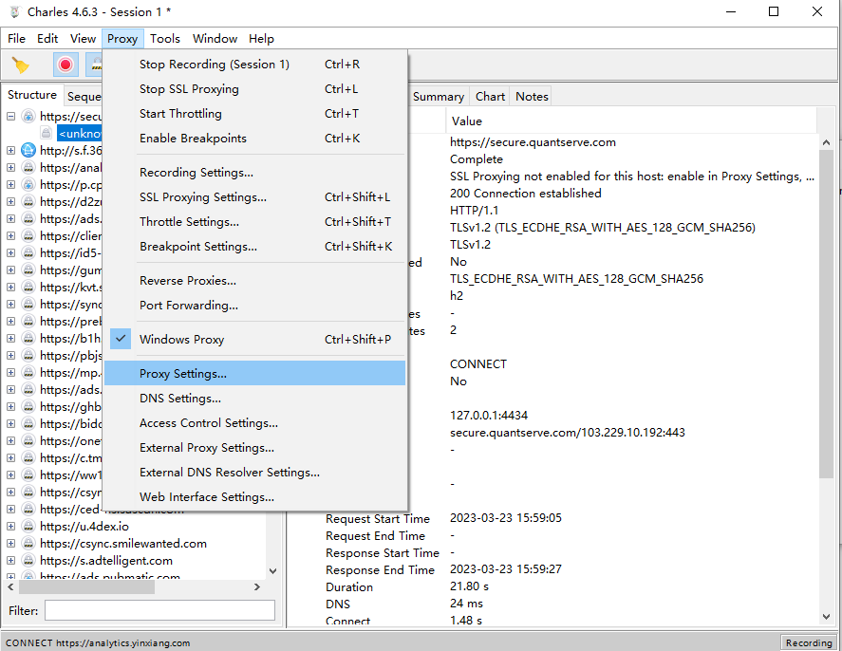Screen dimensions: 842x651
Task: Choose Stop Recording (Session 1)
Action: click(x=254, y=64)
